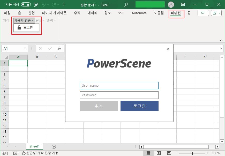
Task: Click the Share button icon
Action: click(214, 13)
